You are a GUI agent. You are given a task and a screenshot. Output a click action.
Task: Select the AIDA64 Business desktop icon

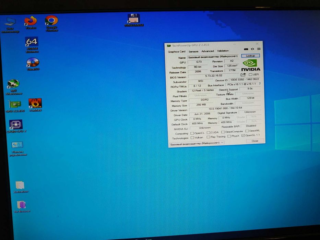[32, 45]
